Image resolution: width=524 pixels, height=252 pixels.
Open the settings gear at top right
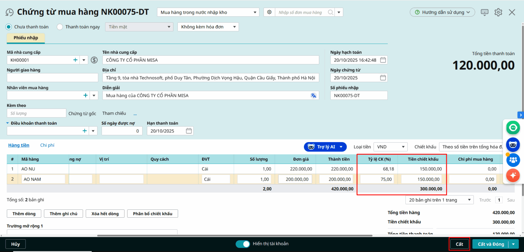point(498,12)
